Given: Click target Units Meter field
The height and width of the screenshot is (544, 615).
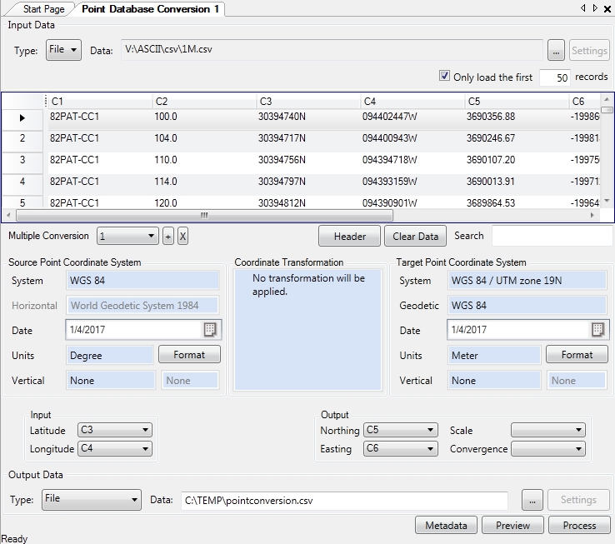Looking at the screenshot, I should pyautogui.click(x=494, y=356).
